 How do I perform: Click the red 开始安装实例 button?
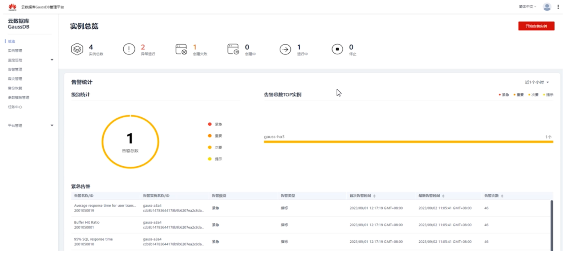point(536,26)
